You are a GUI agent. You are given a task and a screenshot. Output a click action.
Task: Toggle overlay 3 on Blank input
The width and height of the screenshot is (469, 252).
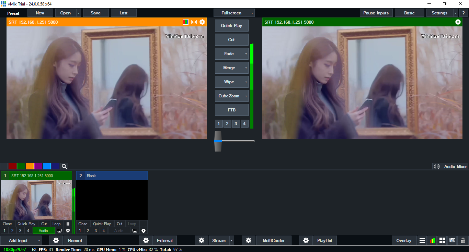(96, 231)
